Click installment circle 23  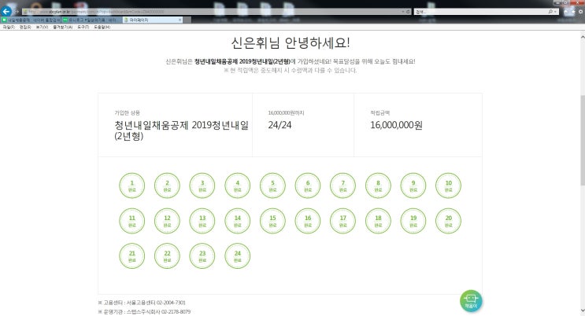pos(202,256)
